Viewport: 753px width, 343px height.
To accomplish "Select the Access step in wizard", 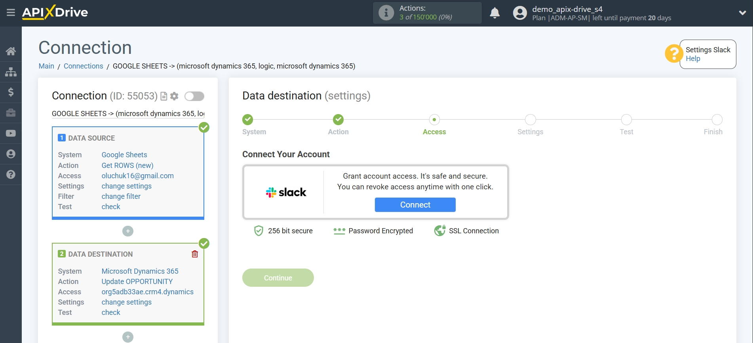I will [x=434, y=120].
